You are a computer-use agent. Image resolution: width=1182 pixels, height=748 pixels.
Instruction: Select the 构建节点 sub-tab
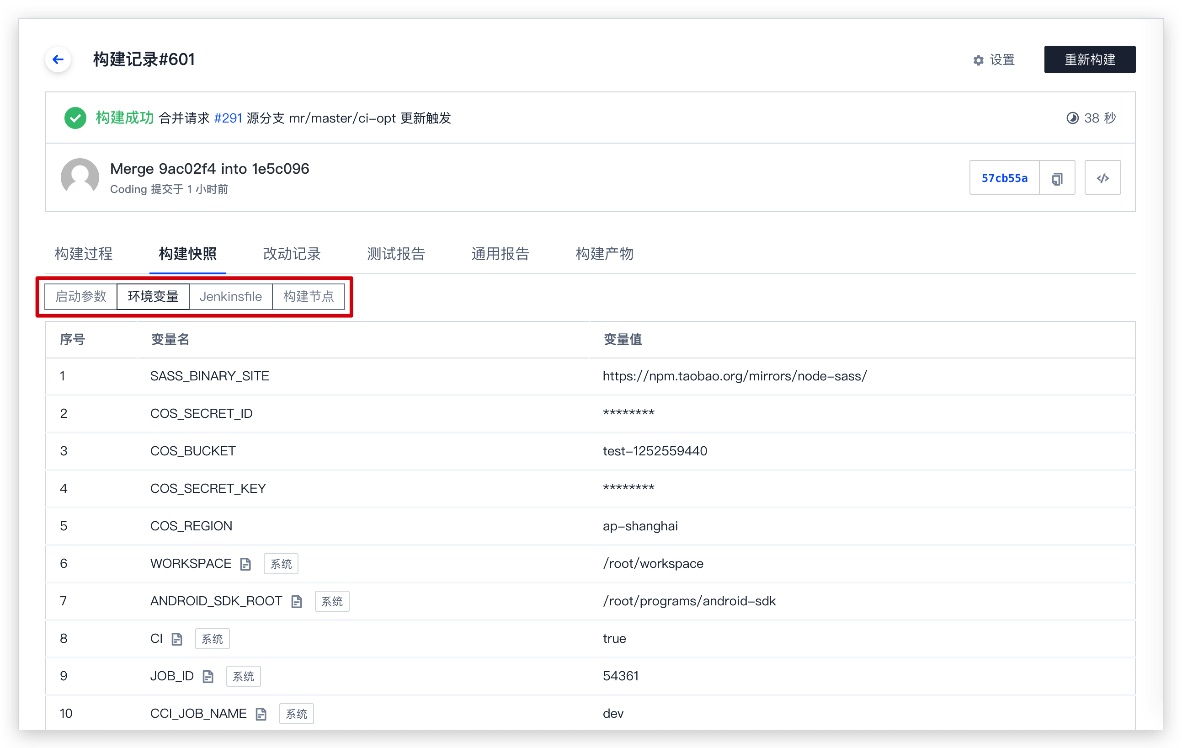coord(308,296)
